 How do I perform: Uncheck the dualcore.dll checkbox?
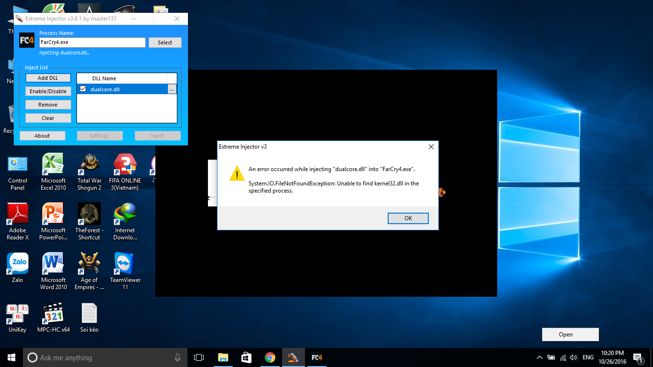click(x=83, y=89)
